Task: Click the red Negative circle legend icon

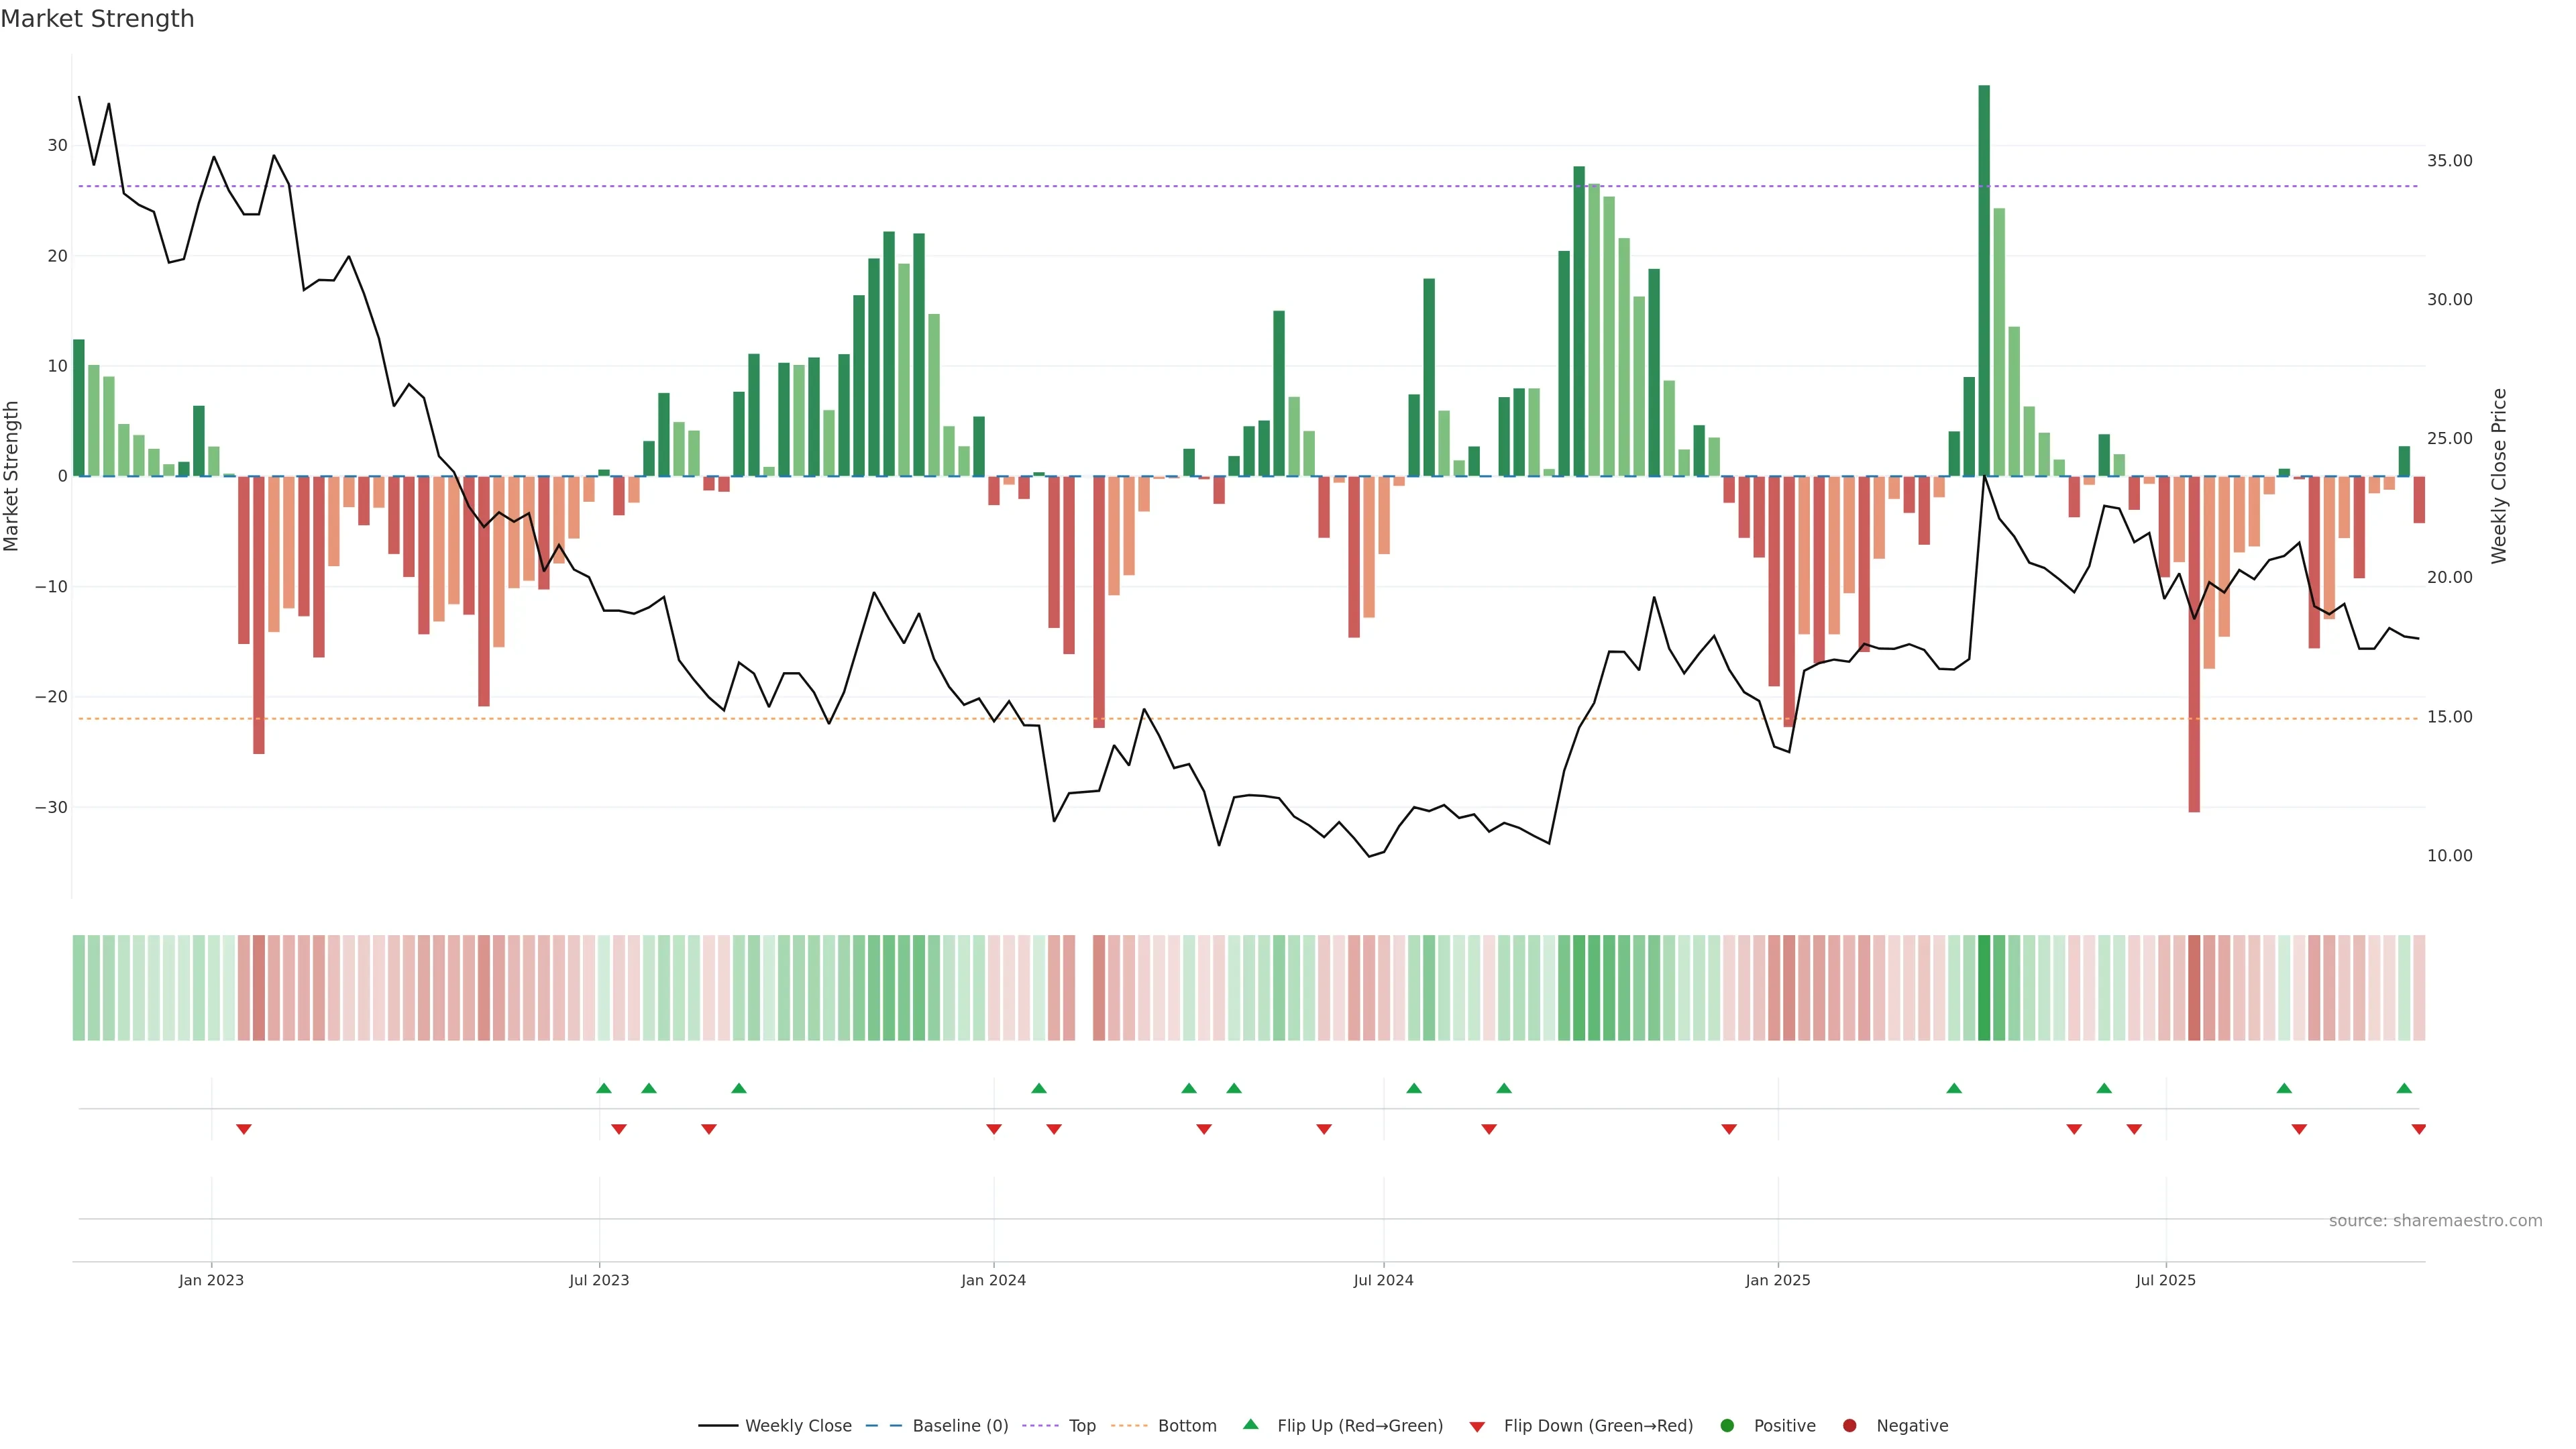Action: (x=1849, y=1425)
